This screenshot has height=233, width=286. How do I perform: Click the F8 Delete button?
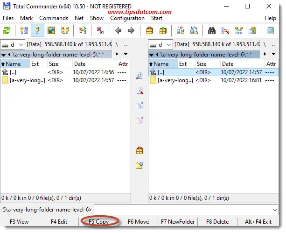click(x=217, y=222)
